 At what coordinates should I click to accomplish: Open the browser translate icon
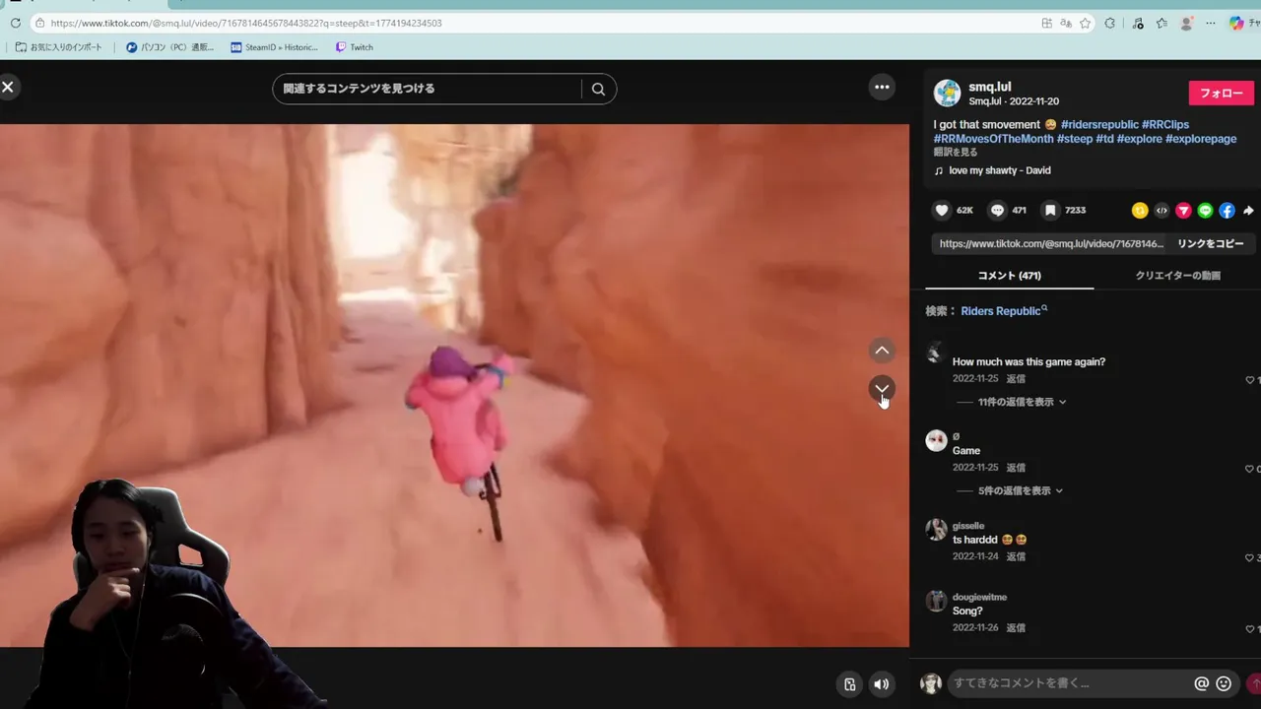[1066, 23]
